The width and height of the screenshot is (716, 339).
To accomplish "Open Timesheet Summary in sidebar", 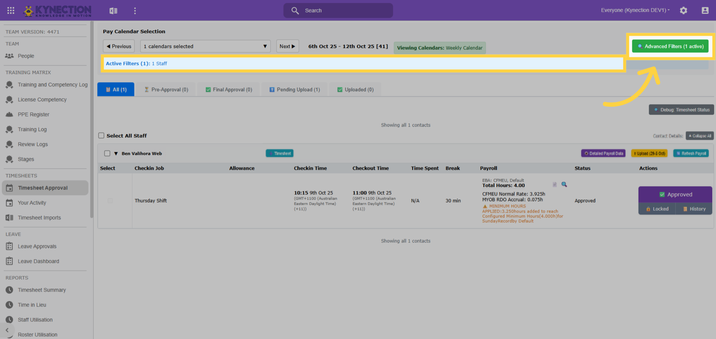I will pyautogui.click(x=42, y=290).
